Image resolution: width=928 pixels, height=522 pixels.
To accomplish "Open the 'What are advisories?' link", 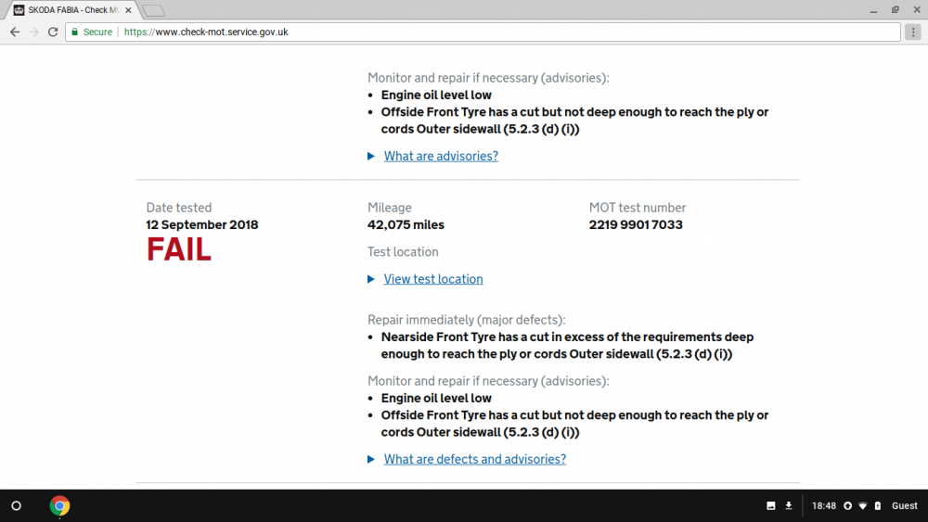I will tap(441, 156).
